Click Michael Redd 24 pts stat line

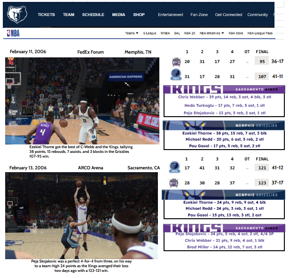tap(225, 208)
